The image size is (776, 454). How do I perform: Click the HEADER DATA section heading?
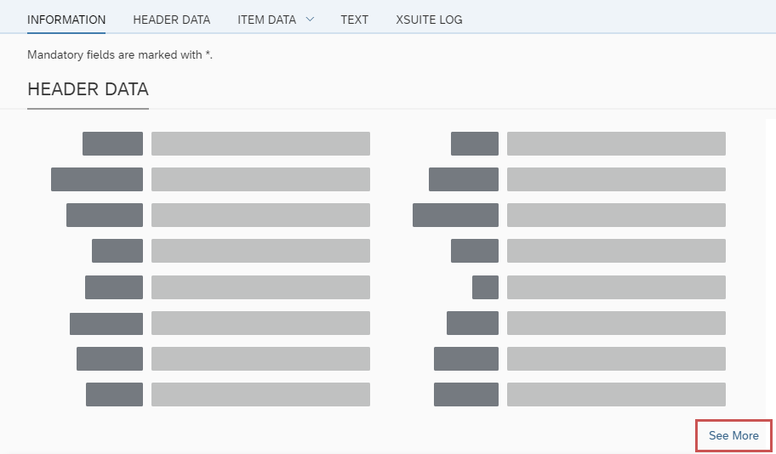(x=88, y=89)
